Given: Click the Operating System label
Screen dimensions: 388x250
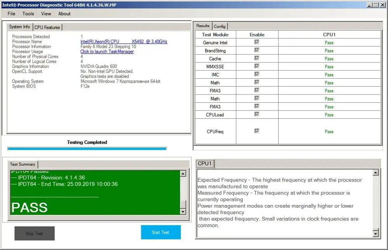Looking at the screenshot, I should (x=28, y=81).
